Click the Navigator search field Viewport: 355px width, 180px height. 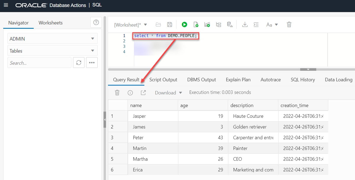point(39,63)
